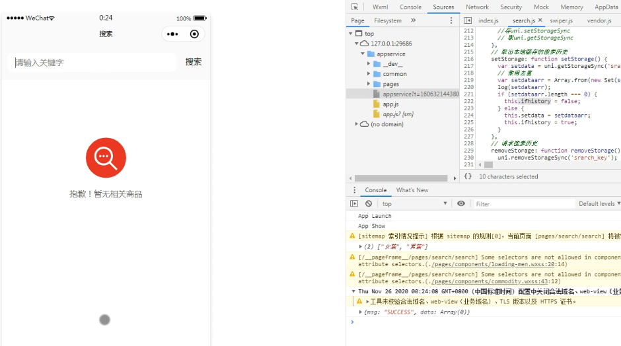Collapse the top frame tree node
The image size is (621, 346).
pyautogui.click(x=351, y=34)
